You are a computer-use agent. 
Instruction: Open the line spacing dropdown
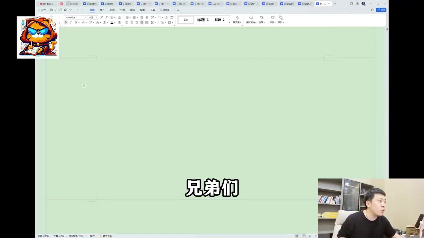[x=153, y=22]
